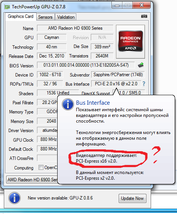
Task: Click the BIOS save chip icon
Action: pyautogui.click(x=141, y=65)
